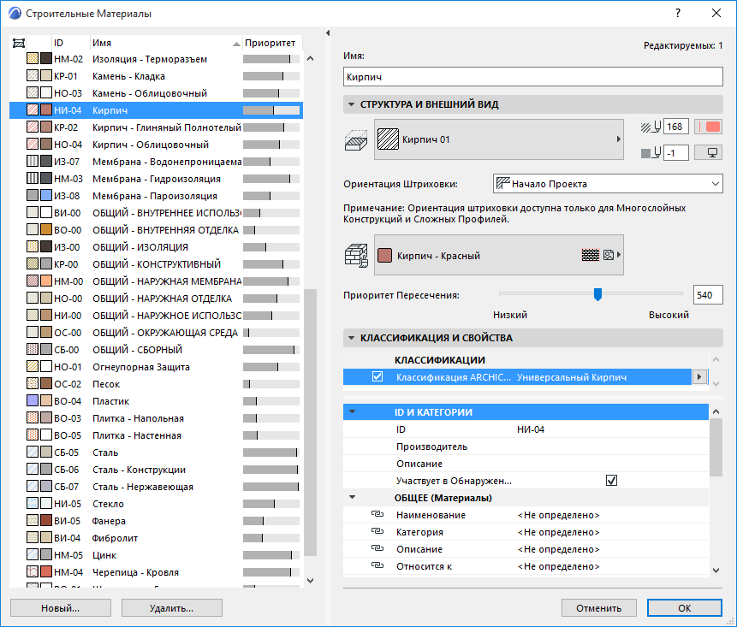
Task: Click the fill icon of Черепица - Кровля row
Action: click(33, 571)
